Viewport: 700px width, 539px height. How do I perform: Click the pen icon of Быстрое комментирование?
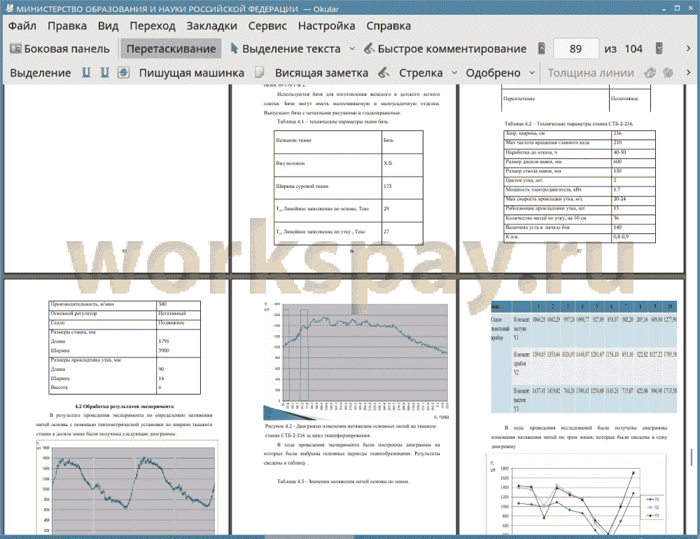pyautogui.click(x=369, y=48)
